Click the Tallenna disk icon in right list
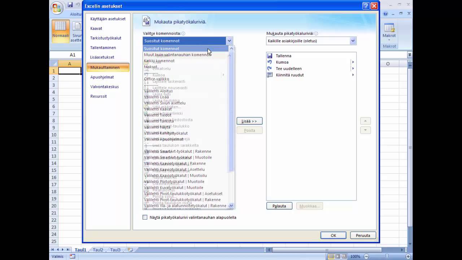This screenshot has width=462, height=260. click(270, 56)
